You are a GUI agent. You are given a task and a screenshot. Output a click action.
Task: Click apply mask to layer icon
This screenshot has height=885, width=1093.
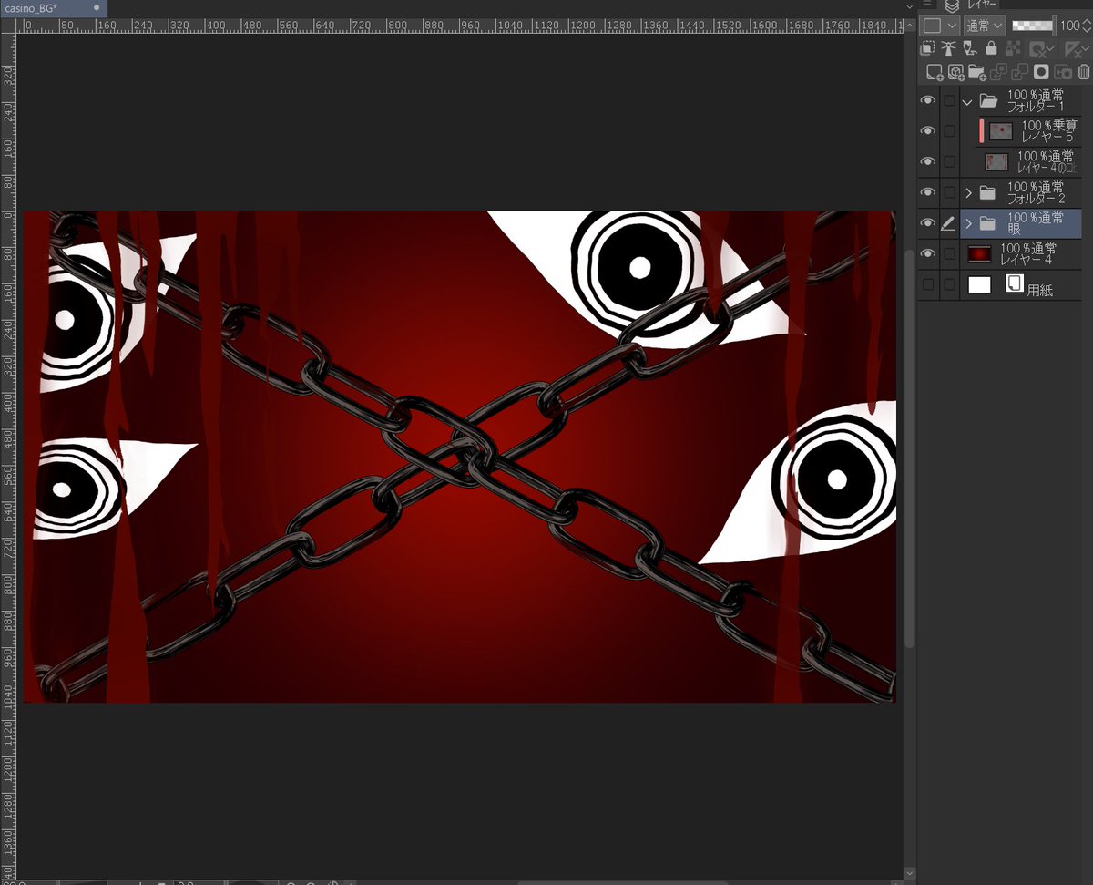[1063, 72]
